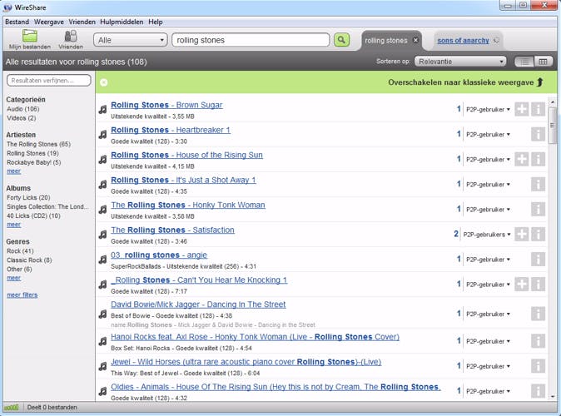The height and width of the screenshot is (416, 561).
Task: Show info for It's Just a Shot Away 1
Action: 538,185
